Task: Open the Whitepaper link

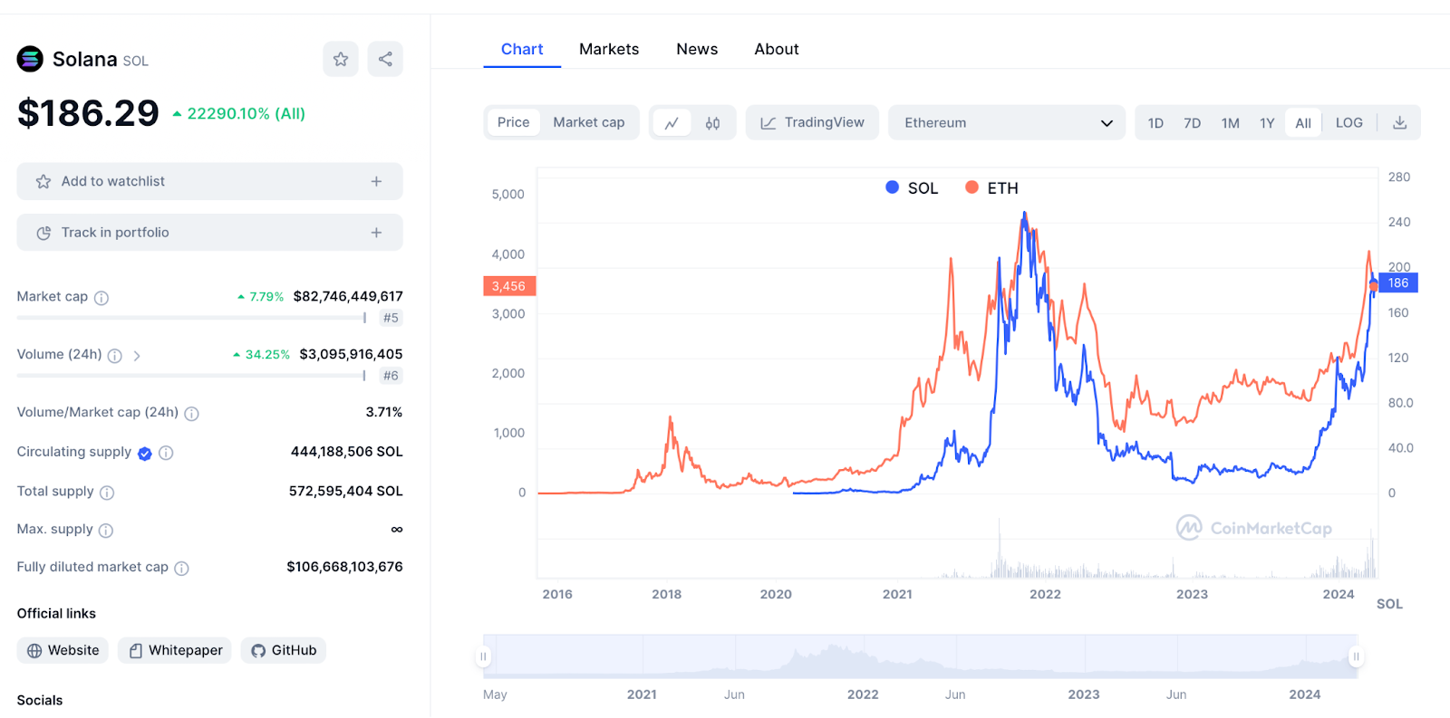Action: pos(175,650)
